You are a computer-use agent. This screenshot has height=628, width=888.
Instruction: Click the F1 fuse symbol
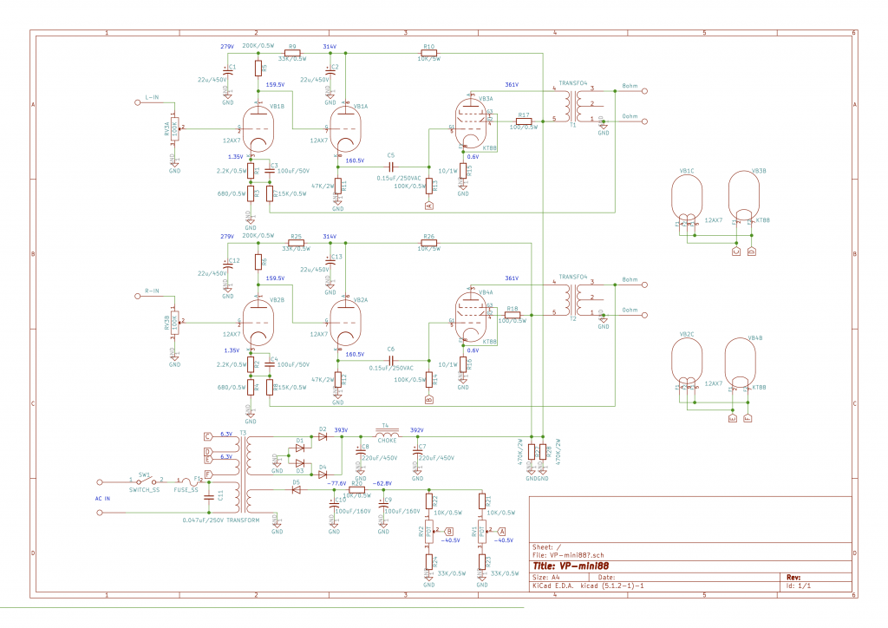tap(186, 481)
